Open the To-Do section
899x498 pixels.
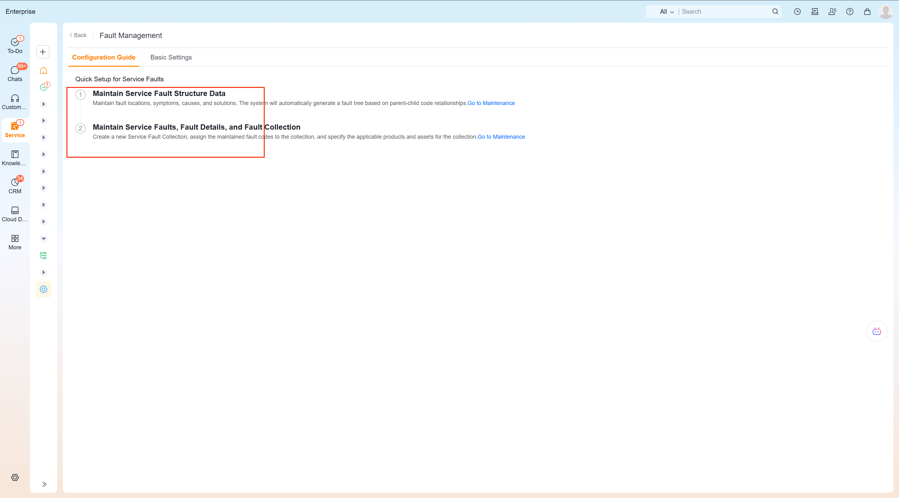[x=15, y=45]
